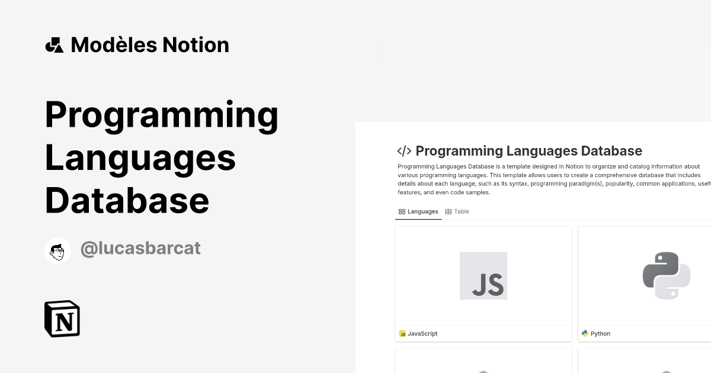Click the gallery grid icon beside Languages

click(402, 211)
